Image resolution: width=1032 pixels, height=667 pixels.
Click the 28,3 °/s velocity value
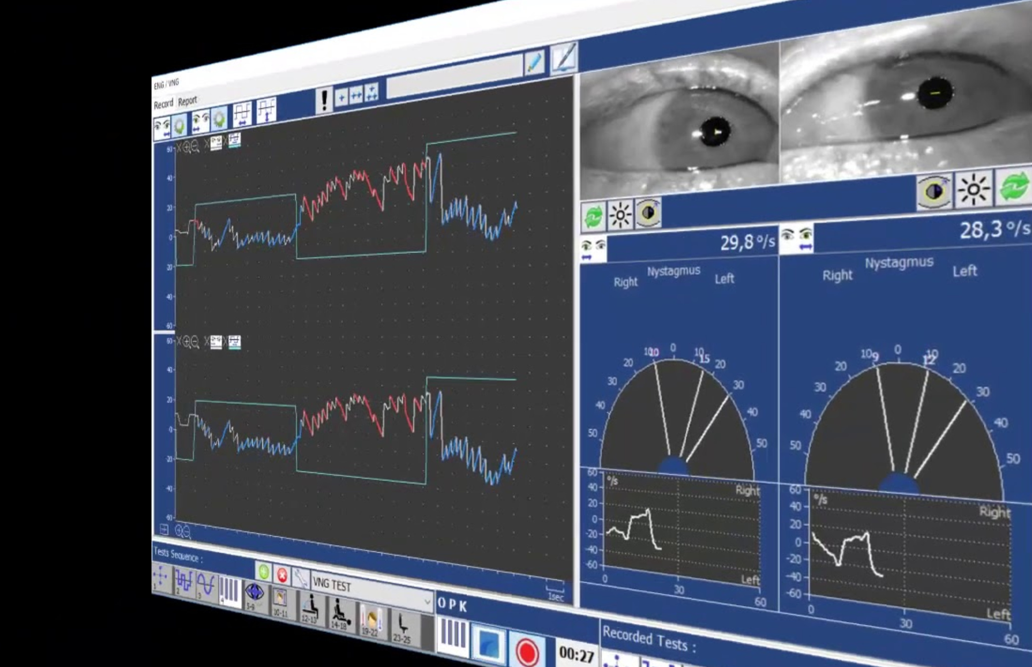(x=994, y=230)
